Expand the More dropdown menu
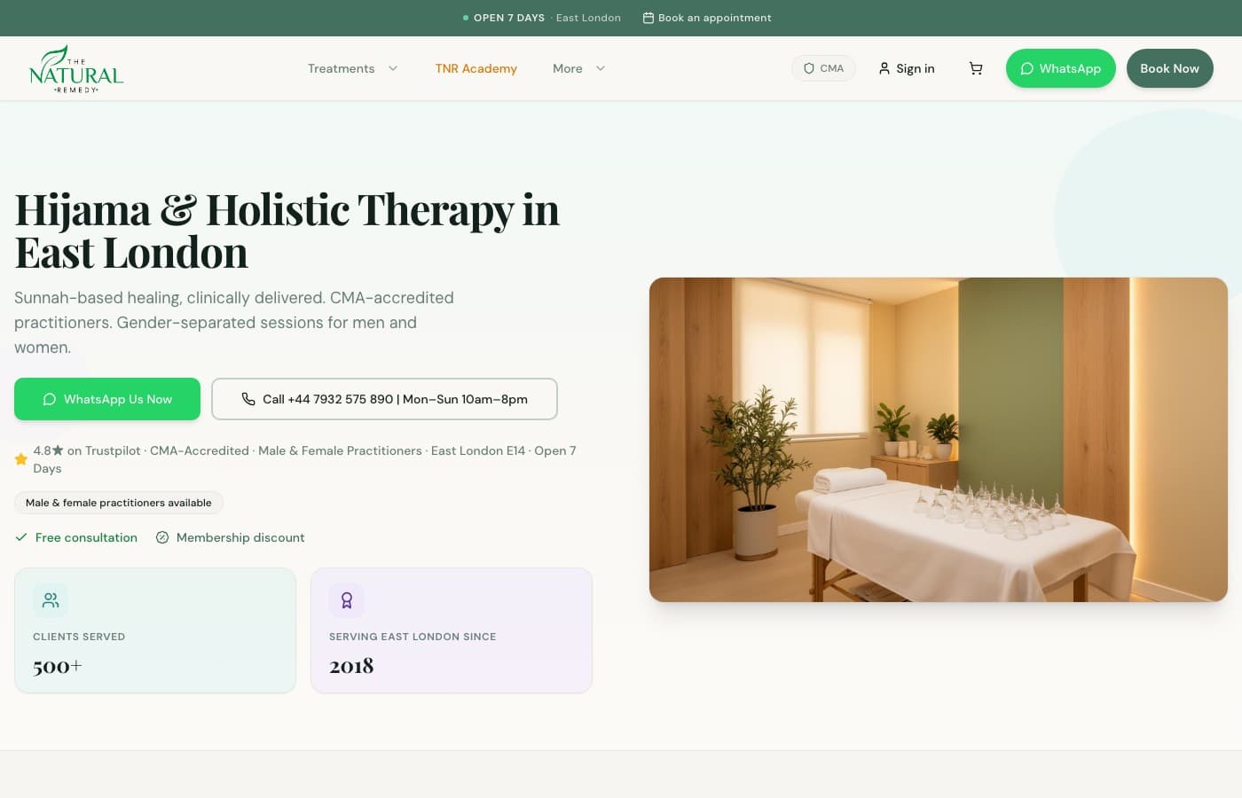Image resolution: width=1242 pixels, height=798 pixels. click(x=578, y=68)
